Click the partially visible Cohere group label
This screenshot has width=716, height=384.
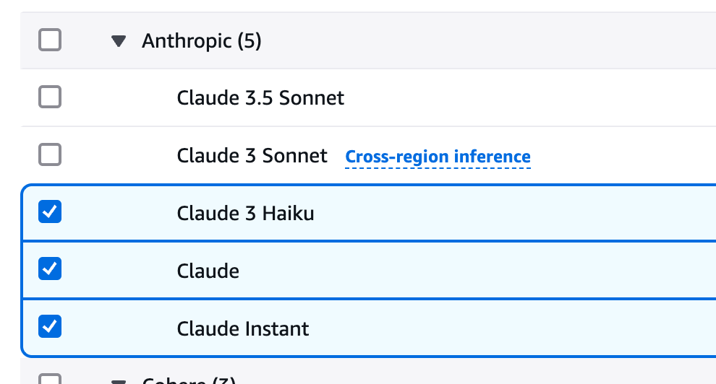click(x=188, y=380)
